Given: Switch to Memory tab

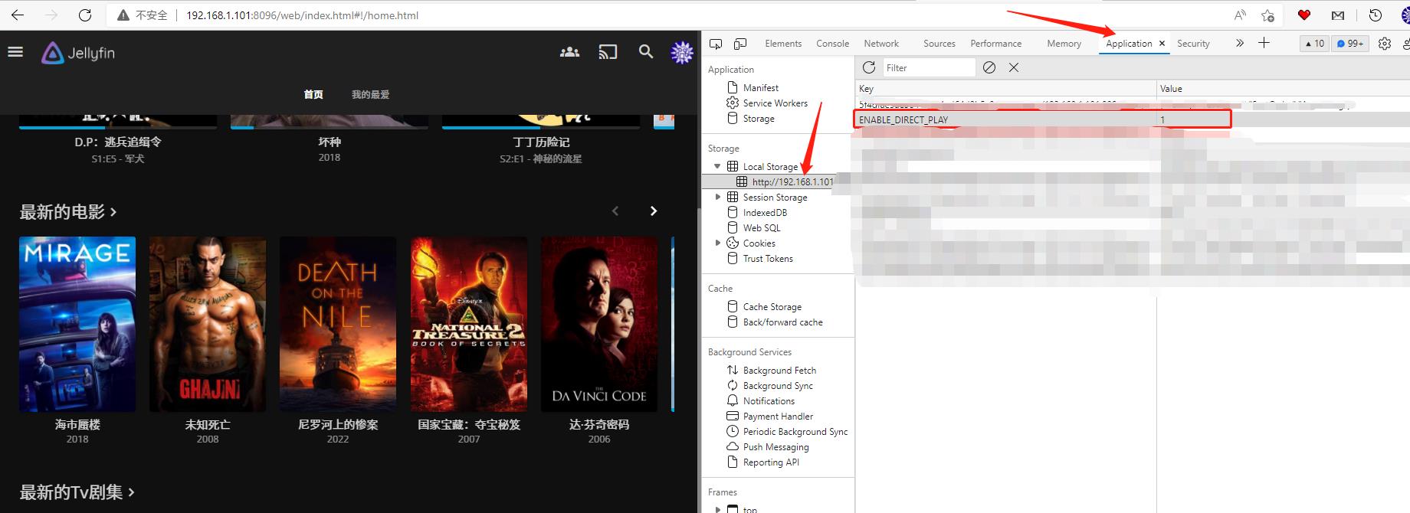Looking at the screenshot, I should 1064,44.
